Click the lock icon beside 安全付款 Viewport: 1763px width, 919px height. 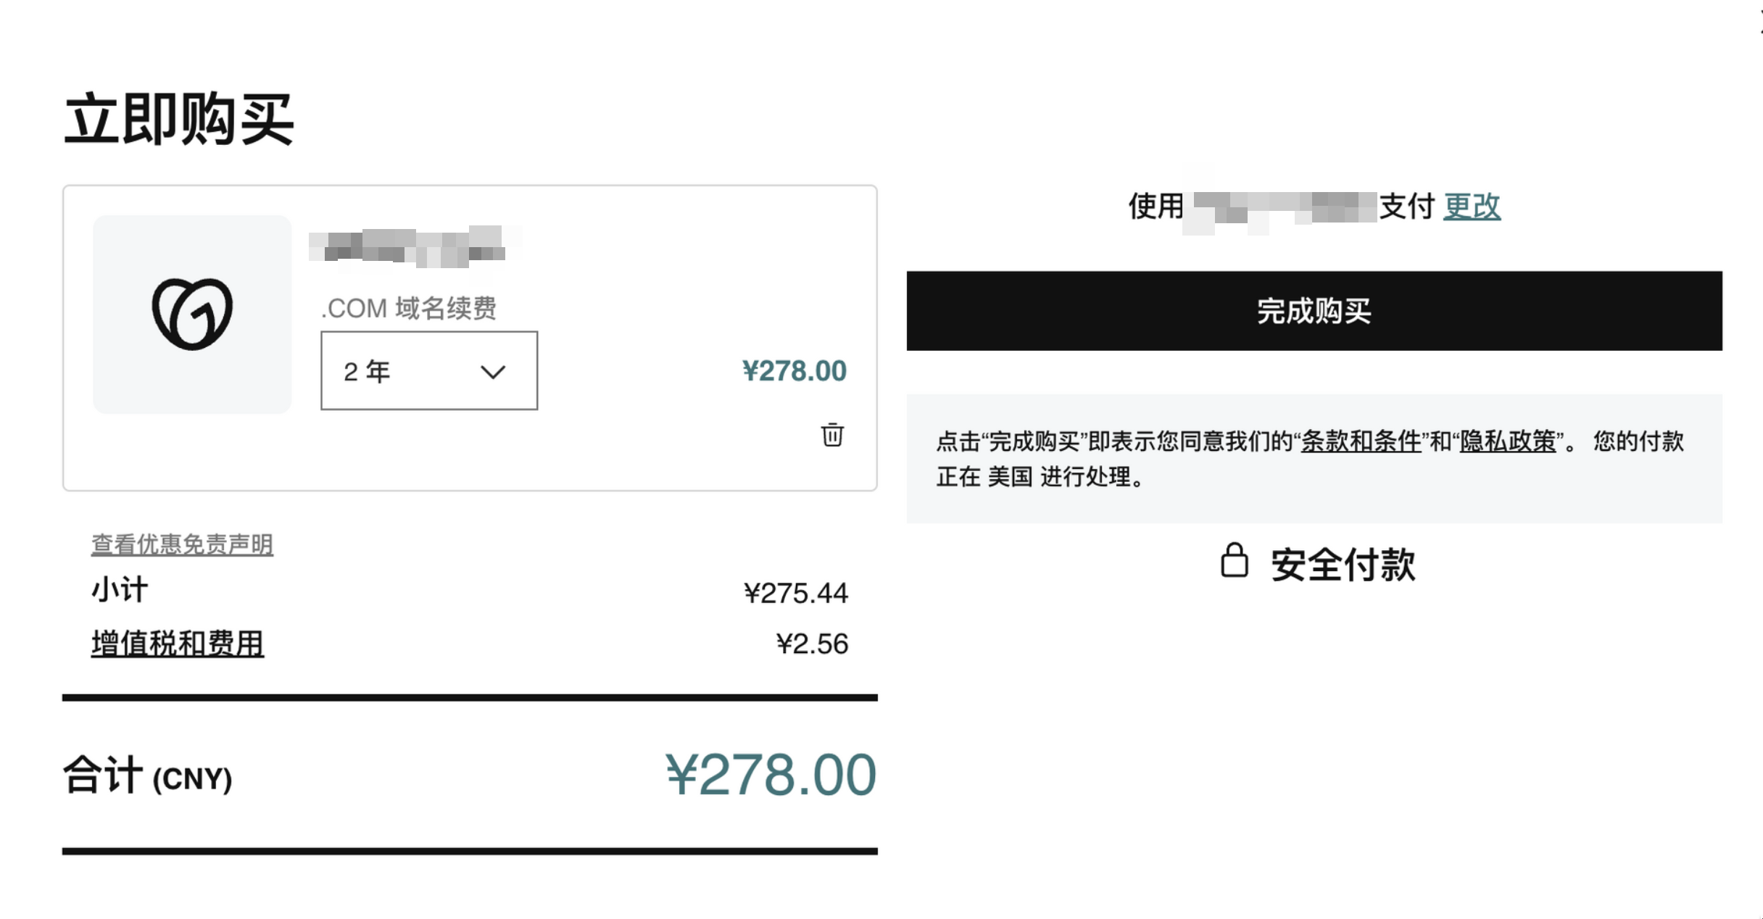click(x=1234, y=561)
